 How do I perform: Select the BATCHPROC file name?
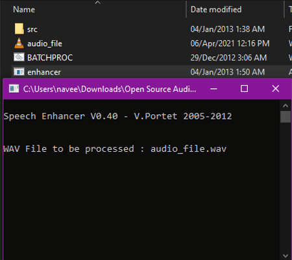pyautogui.click(x=50, y=58)
